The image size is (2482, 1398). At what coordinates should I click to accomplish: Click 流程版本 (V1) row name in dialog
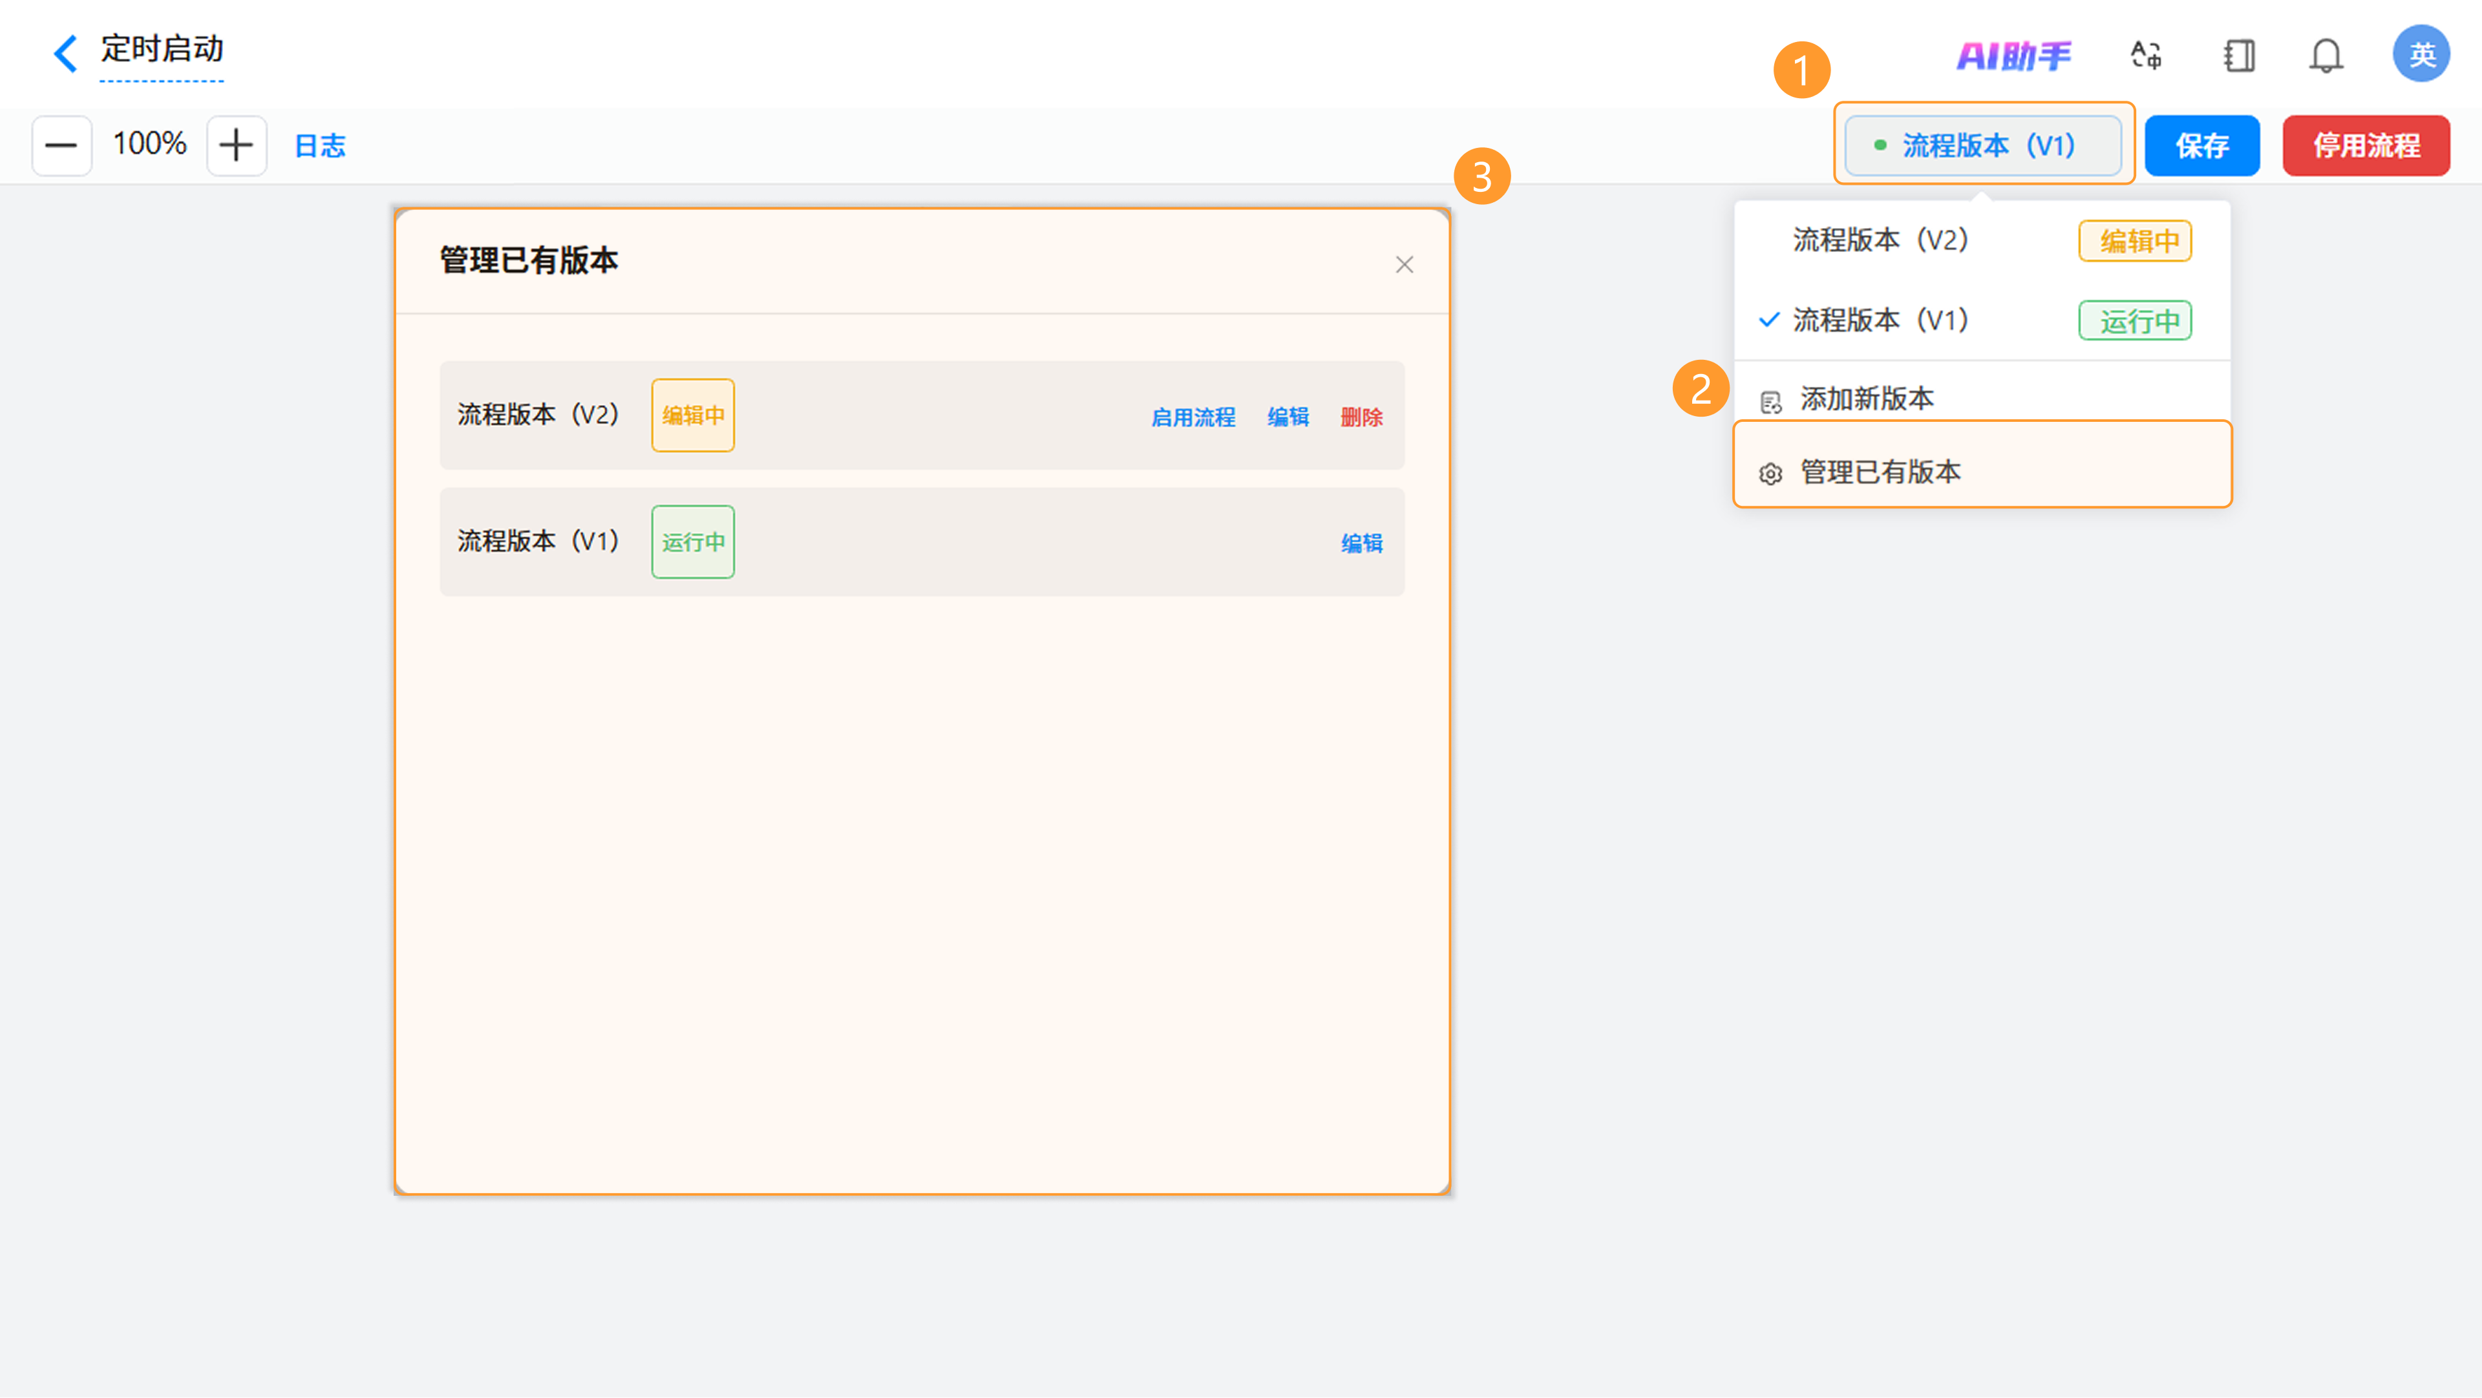coord(538,541)
